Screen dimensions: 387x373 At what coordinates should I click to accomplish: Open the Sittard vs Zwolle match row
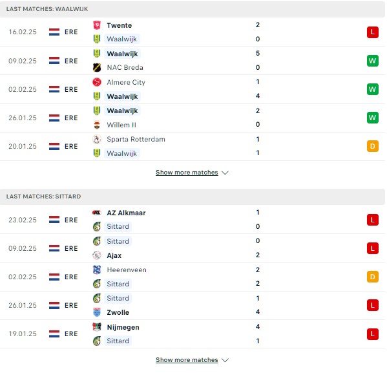point(193,305)
